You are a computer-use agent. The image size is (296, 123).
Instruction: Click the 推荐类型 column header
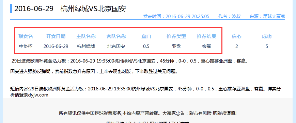176,36
